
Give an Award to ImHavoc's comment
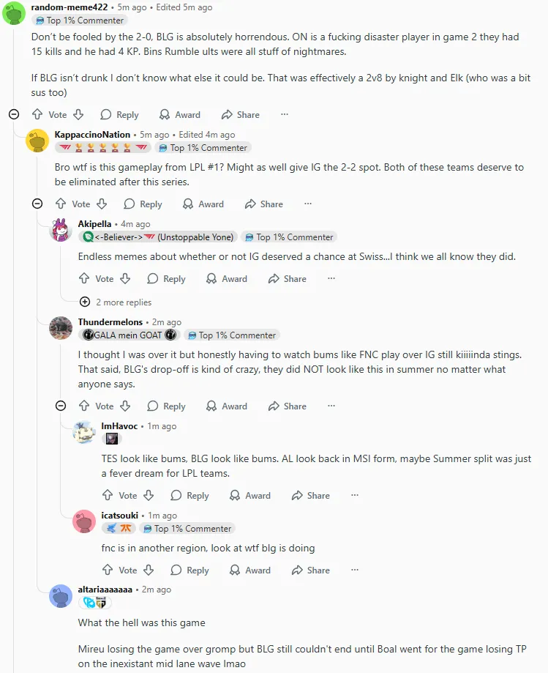(249, 495)
